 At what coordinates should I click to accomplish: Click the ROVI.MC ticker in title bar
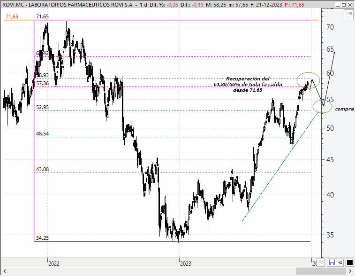click(13, 5)
